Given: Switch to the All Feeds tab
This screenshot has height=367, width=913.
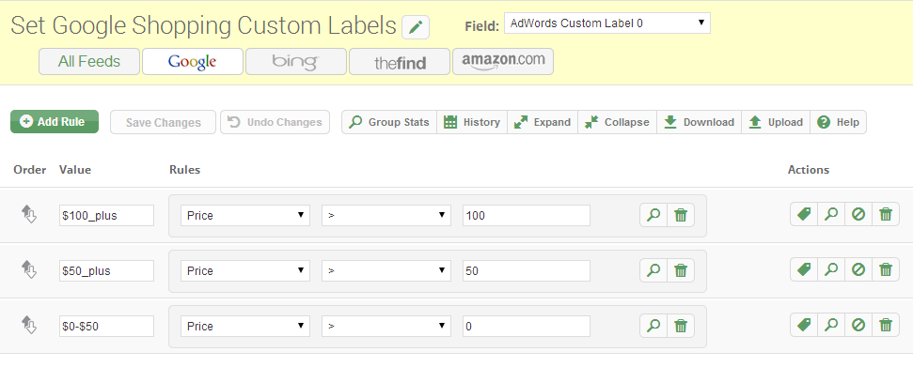Looking at the screenshot, I should pos(89,62).
